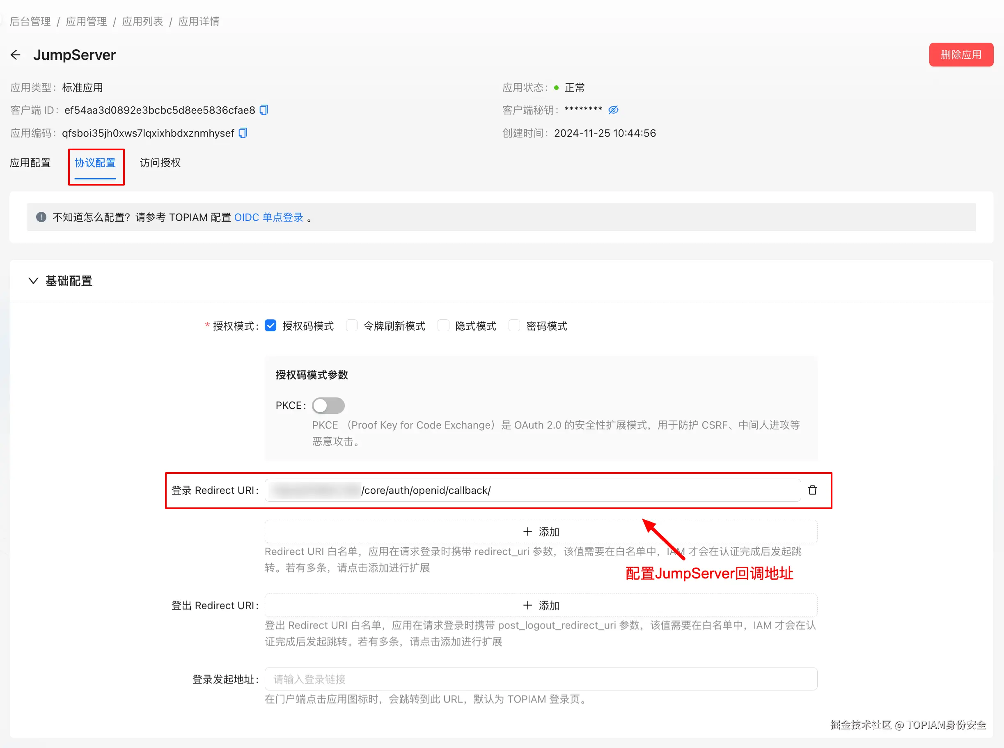
Task: Reveal the hidden client secret
Action: coord(613,110)
